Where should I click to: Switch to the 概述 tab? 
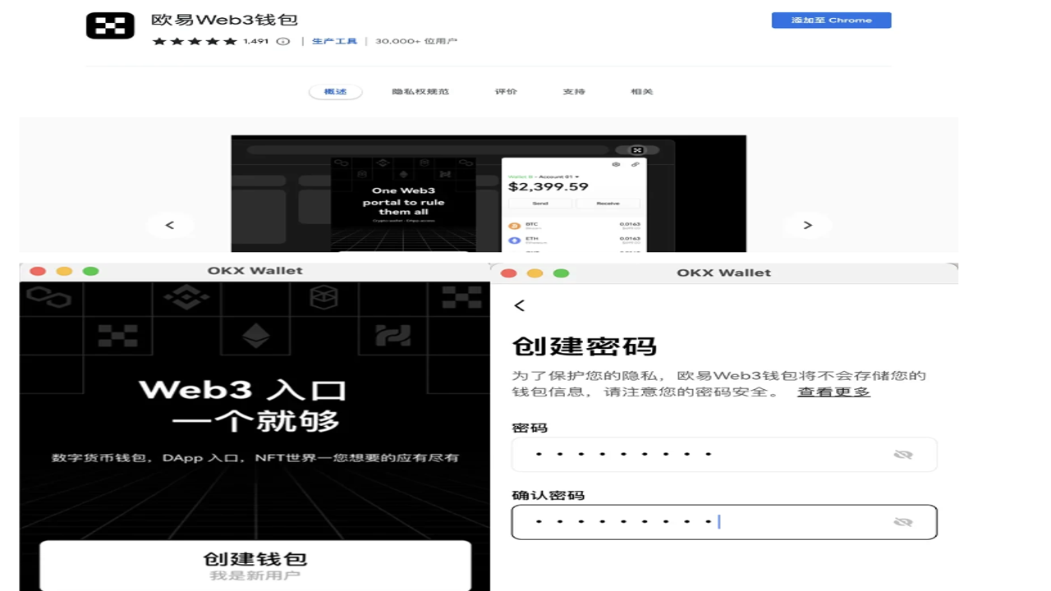tap(335, 92)
